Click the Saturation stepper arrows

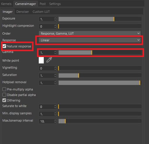(55, 75)
